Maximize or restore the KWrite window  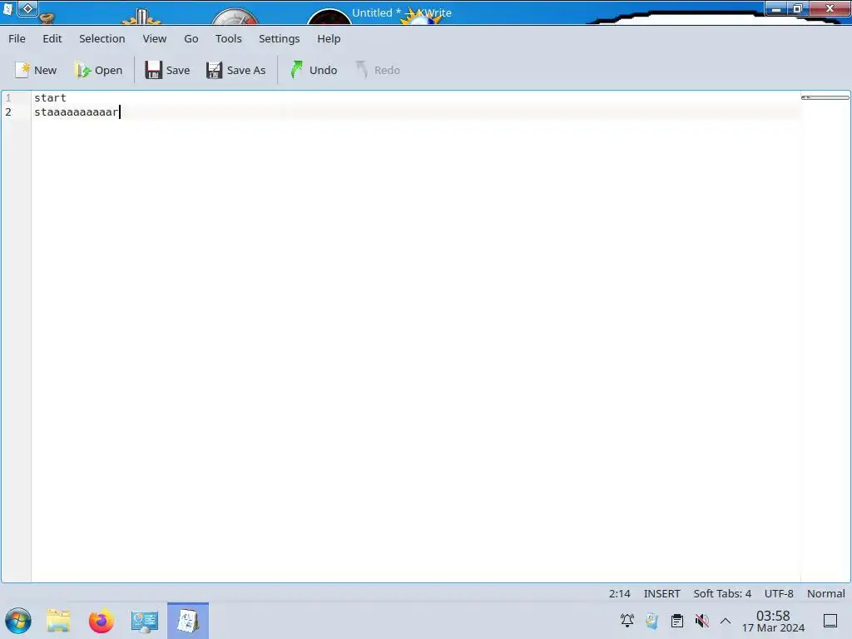tap(798, 8)
